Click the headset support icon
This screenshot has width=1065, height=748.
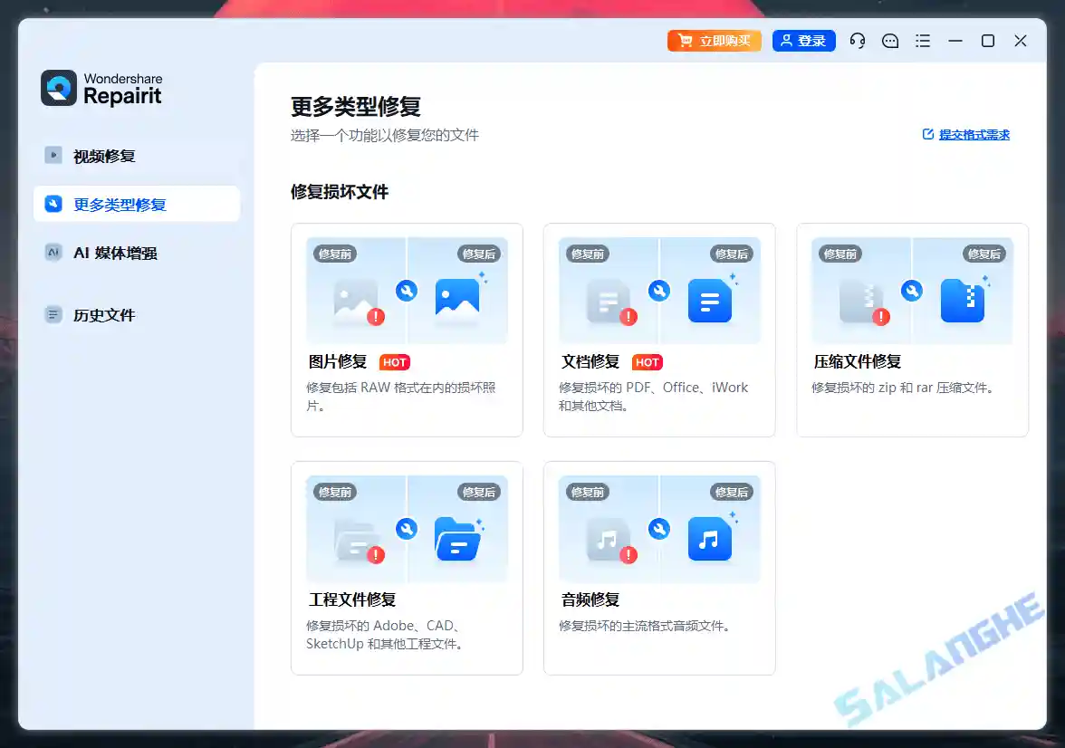pyautogui.click(x=858, y=41)
